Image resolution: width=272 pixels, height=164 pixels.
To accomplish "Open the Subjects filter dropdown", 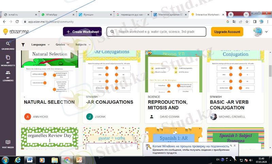I will pyautogui.click(x=83, y=45).
